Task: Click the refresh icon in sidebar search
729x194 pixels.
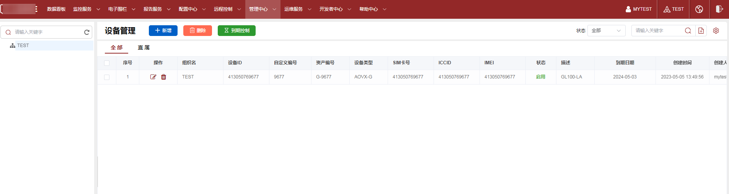Action: coord(87,32)
